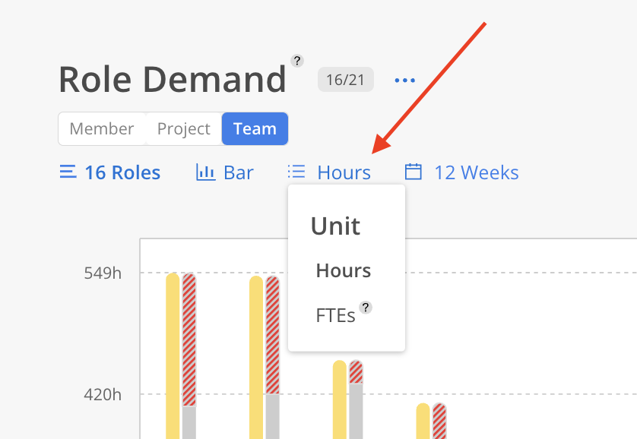This screenshot has width=637, height=439.
Task: Switch to the Member tab
Action: point(102,128)
